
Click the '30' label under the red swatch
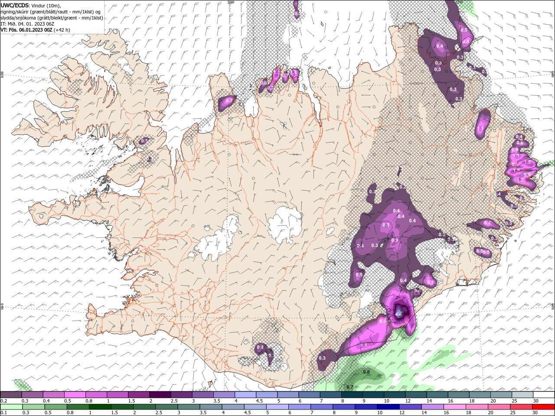tap(535, 413)
